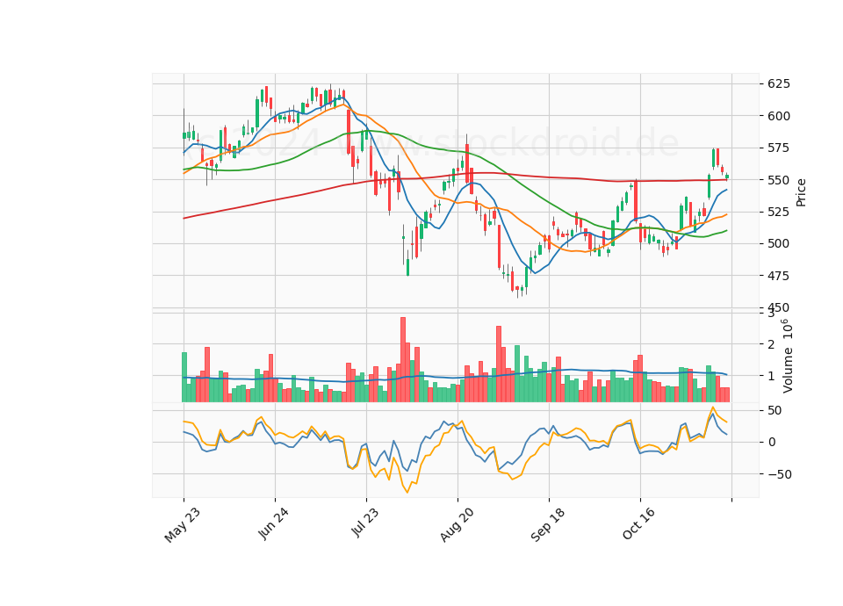Click the 'Oct 16' date label
The image size is (843, 606).
click(x=639, y=523)
